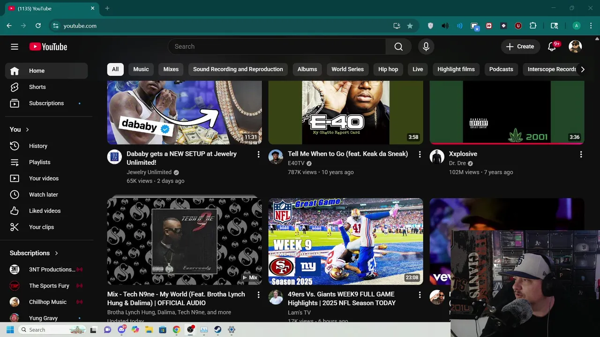This screenshot has width=600, height=337.
Task: Open Chillhop Music subscription
Action: coord(46,302)
